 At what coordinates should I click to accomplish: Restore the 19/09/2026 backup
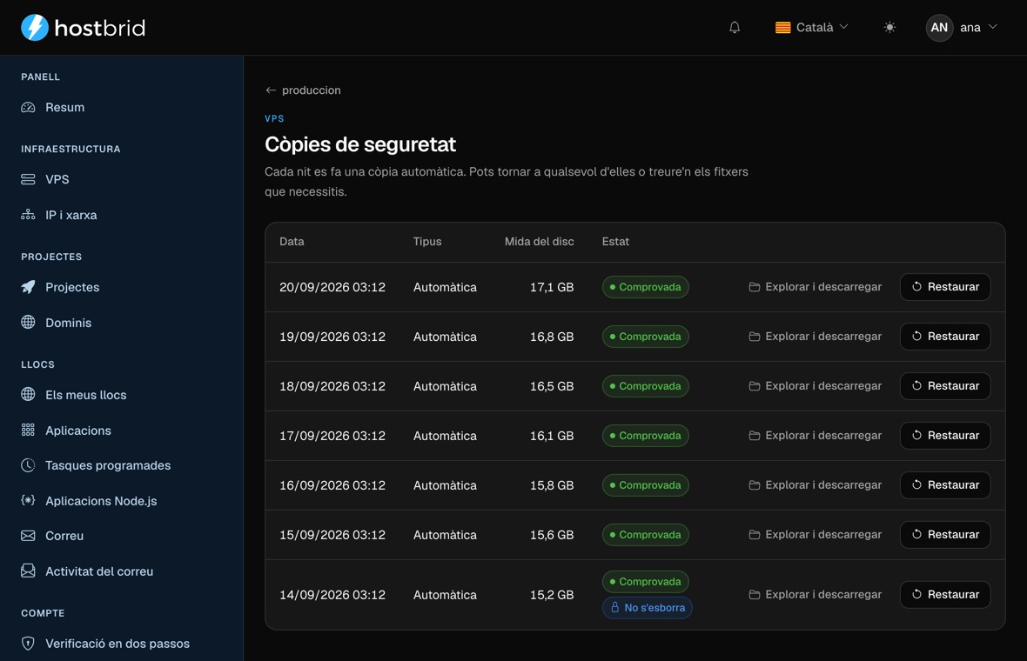[x=945, y=337]
